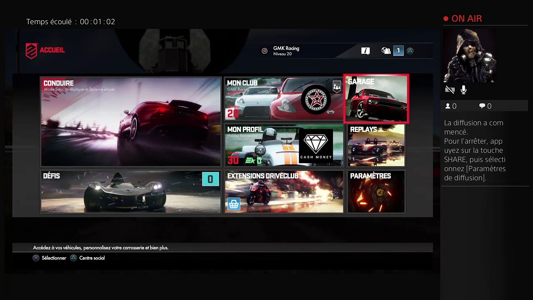Viewport: 533px width, 300px height.
Task: Open the Mon Profil tile
Action: 284,145
